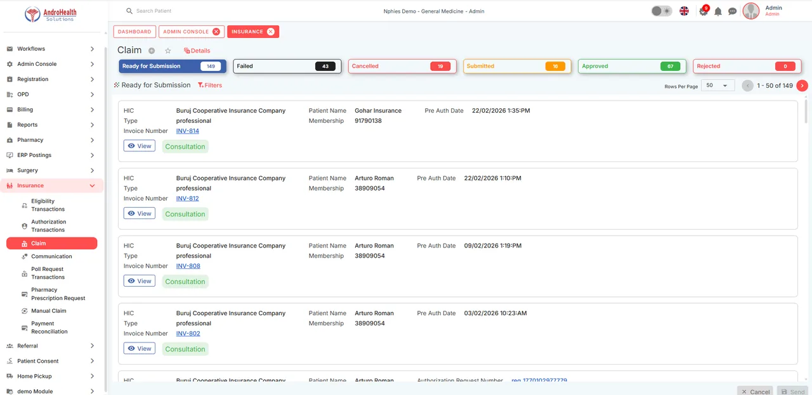Open invoice link INV-802
Screen dimensions: 812x395
(x=188, y=334)
